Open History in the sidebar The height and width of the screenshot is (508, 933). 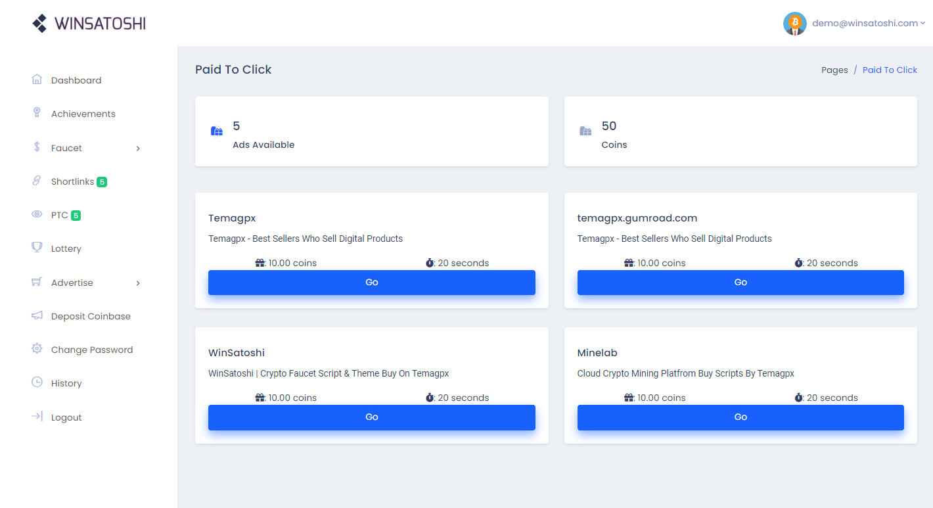66,383
